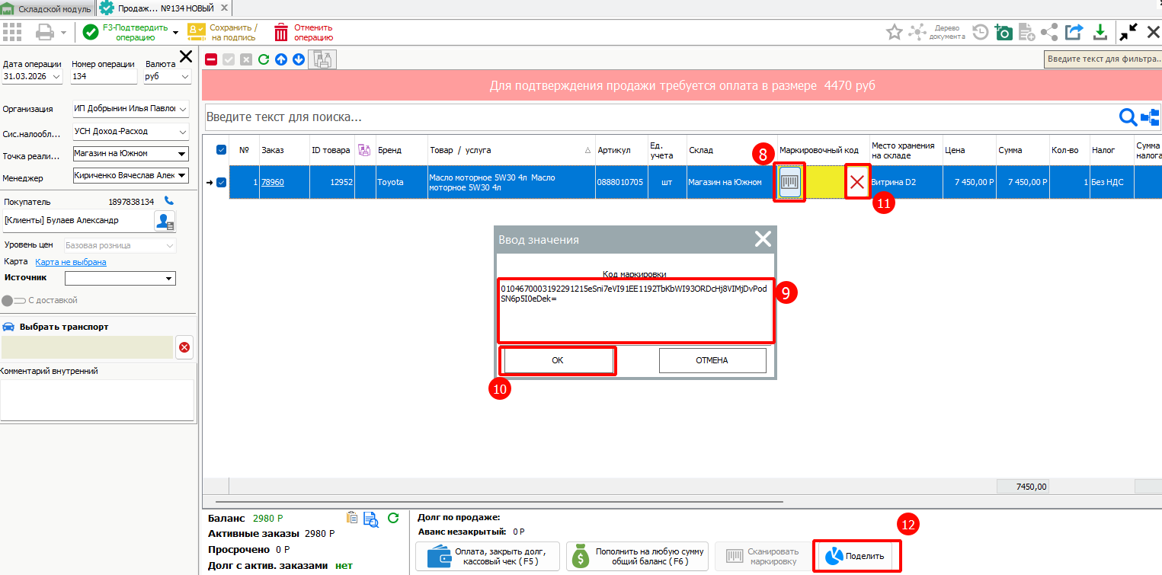Viewport: 1162px width, 575px height.
Task: Click the printer icon in toolbar
Action: 45,32
